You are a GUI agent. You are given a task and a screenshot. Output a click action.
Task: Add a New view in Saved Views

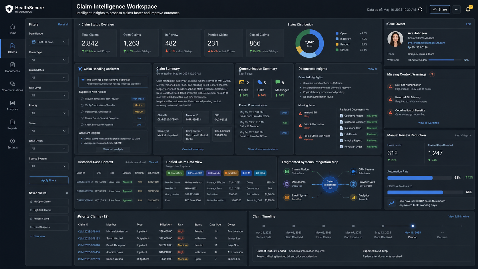(x=37, y=236)
